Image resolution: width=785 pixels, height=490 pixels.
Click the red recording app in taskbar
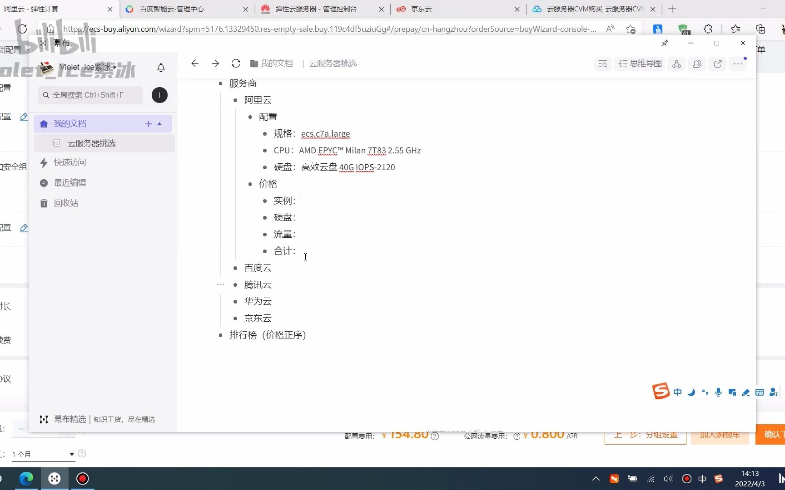[82, 479]
